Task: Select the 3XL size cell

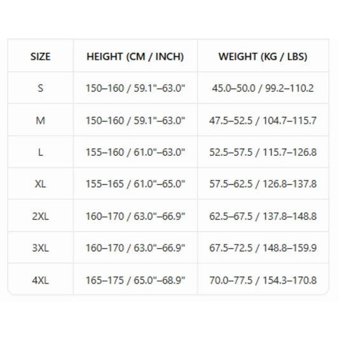Action: [41, 248]
